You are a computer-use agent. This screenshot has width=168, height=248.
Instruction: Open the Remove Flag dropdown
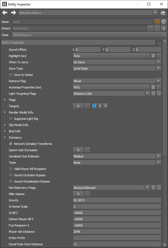click(158, 81)
